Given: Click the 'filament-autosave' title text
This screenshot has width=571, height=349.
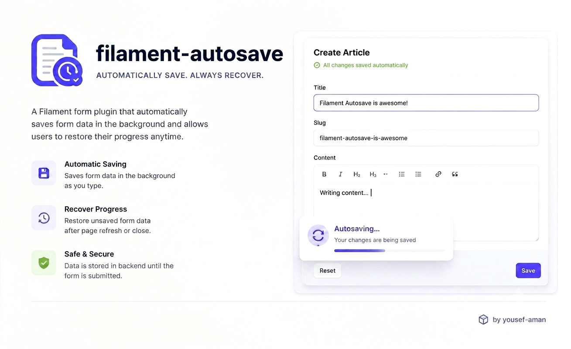Looking at the screenshot, I should (190, 54).
